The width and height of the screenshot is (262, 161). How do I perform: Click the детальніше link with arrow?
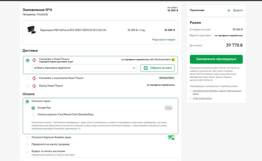point(73,129)
